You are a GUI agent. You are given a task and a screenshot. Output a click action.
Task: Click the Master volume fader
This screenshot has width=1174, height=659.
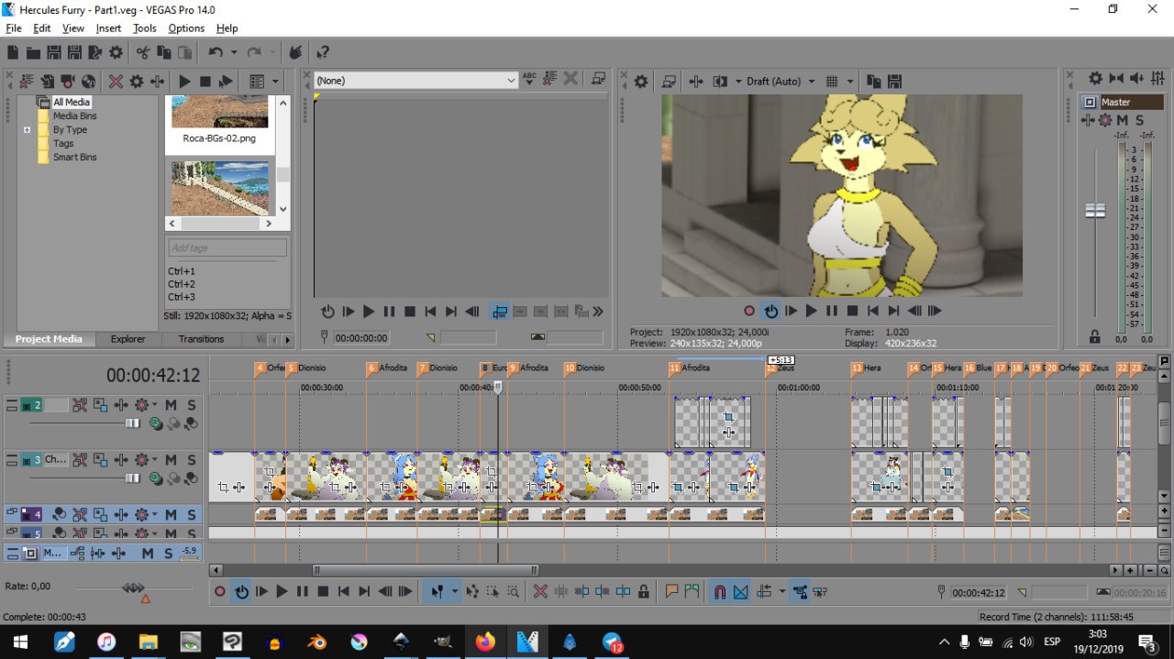pyautogui.click(x=1095, y=211)
